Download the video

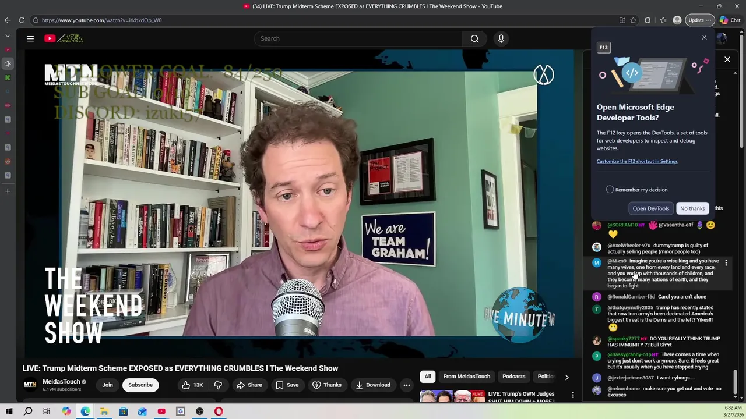(x=373, y=385)
